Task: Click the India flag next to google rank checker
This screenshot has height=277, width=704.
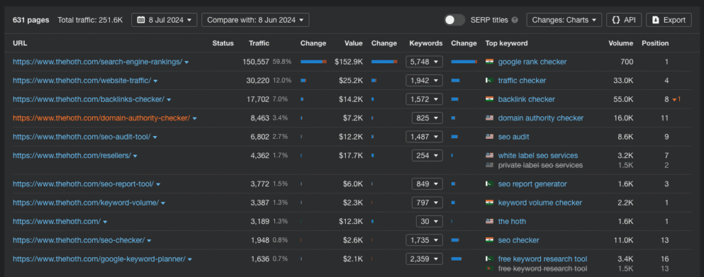Action: 489,62
